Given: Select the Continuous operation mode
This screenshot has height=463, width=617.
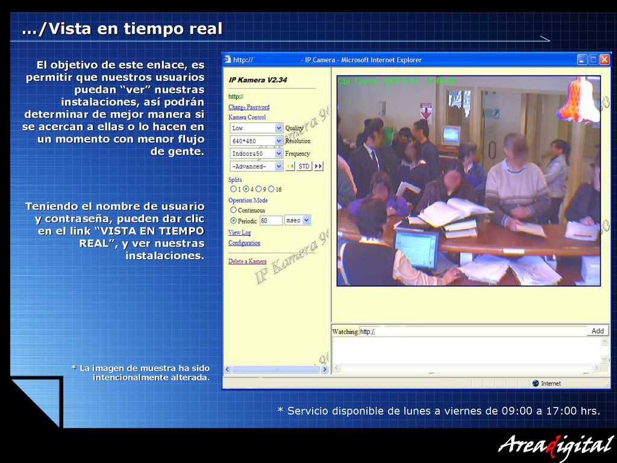Looking at the screenshot, I should pos(234,210).
